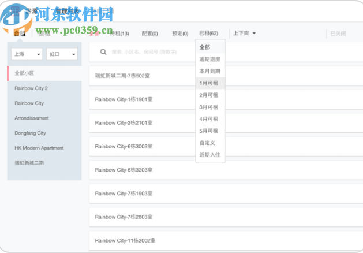Viewport: 363px width, 253px height.
Task: Choose 4月可租 in the dropdown menu
Action: [x=211, y=119]
